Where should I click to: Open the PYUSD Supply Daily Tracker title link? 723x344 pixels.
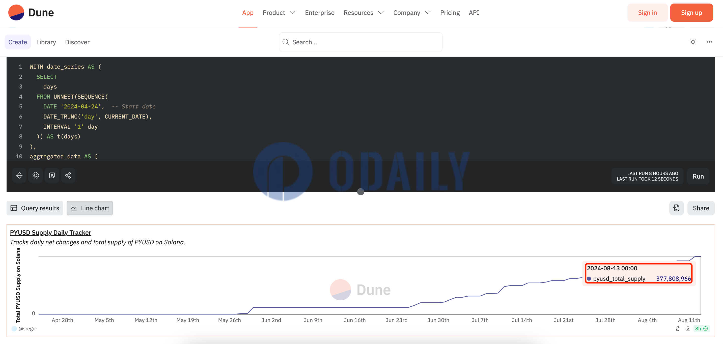pos(50,233)
